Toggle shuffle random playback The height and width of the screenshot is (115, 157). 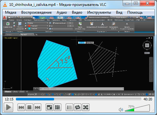(86, 107)
